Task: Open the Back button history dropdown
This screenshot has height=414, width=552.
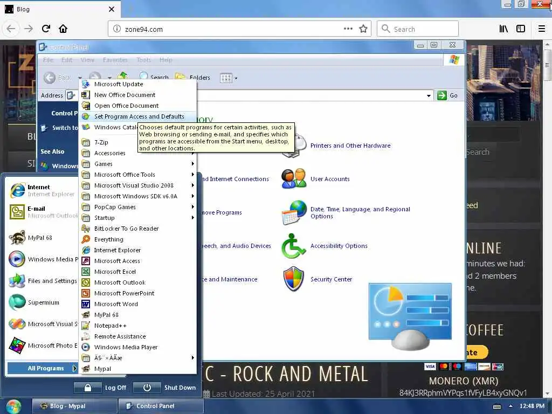Action: pos(80,78)
